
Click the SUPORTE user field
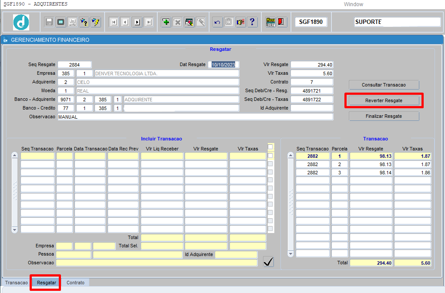(397, 22)
